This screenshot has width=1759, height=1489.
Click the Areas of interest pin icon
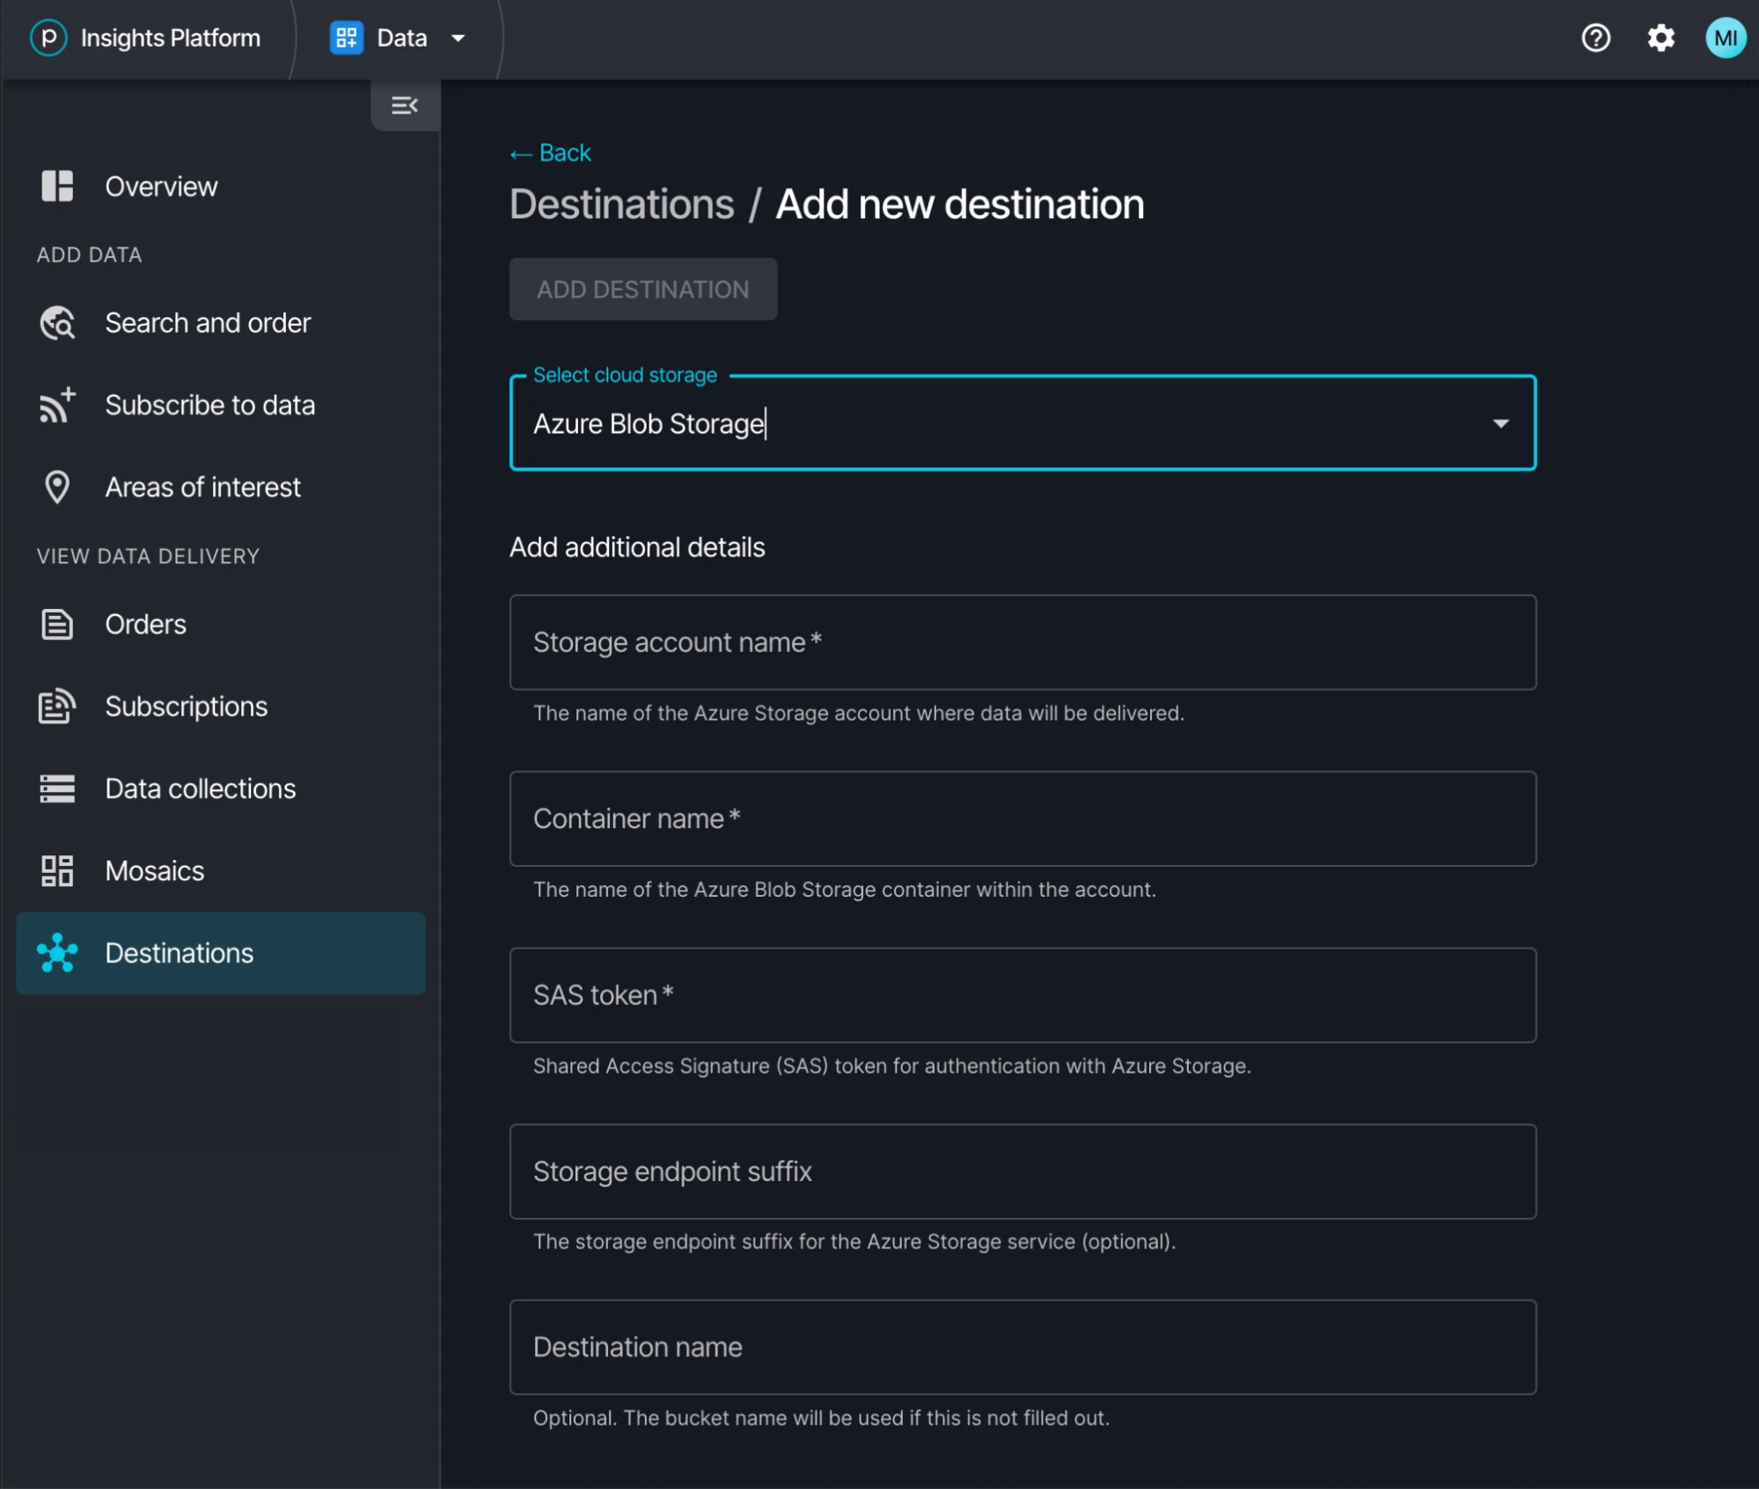coord(57,487)
